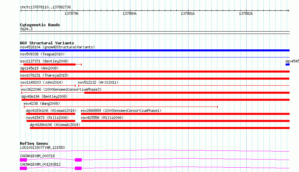This screenshot has height=172, width=299.
Task: Open the nsv415556 (Mills2006) variant label
Action: (x=102, y=118)
